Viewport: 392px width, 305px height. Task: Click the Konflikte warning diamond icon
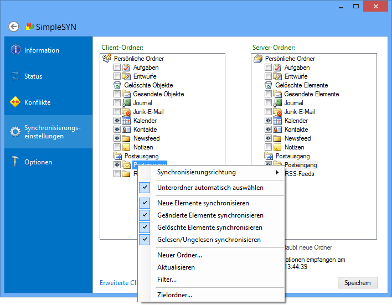(16, 102)
